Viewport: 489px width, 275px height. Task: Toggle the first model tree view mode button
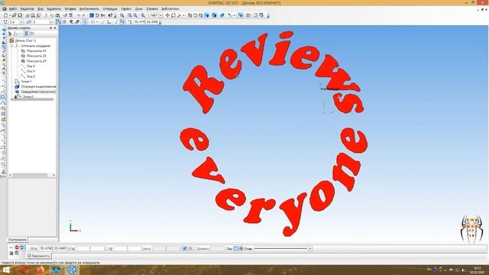coord(26,34)
